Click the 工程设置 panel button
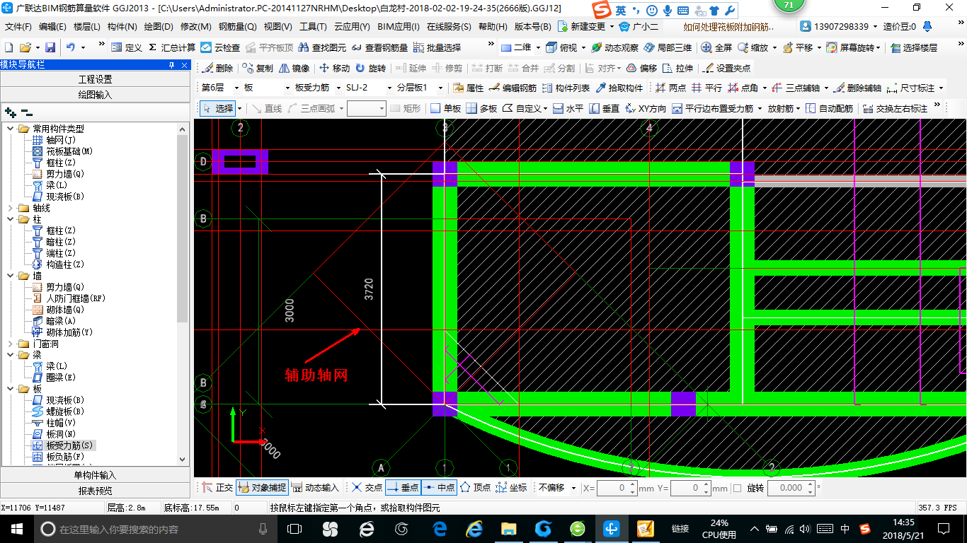This screenshot has width=967, height=543. coord(95,79)
